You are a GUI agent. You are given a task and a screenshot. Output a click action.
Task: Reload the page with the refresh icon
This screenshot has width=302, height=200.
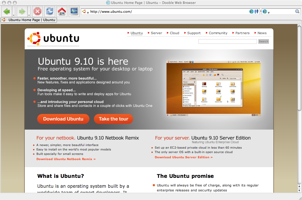pyautogui.click(x=49, y=11)
